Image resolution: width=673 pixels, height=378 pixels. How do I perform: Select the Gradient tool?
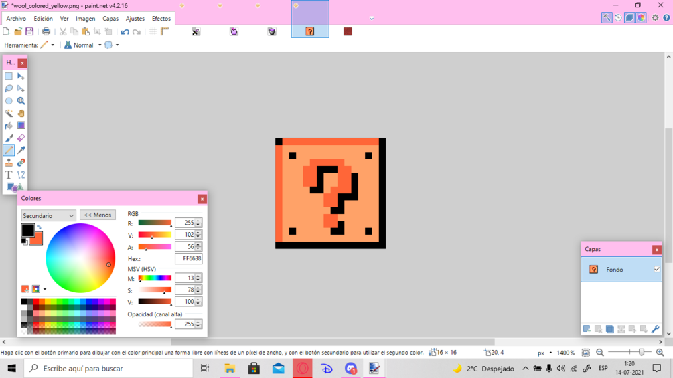(x=21, y=126)
